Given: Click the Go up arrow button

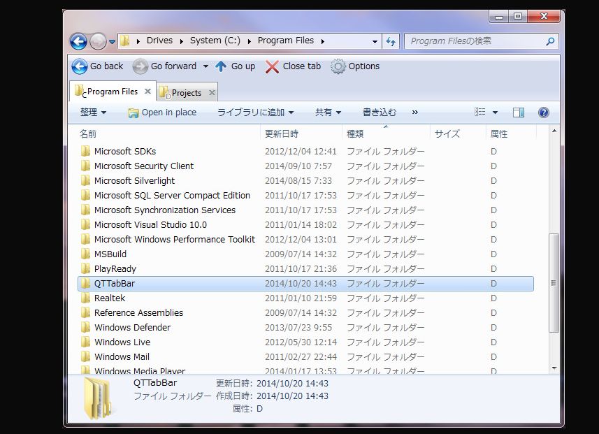Looking at the screenshot, I should tap(235, 66).
